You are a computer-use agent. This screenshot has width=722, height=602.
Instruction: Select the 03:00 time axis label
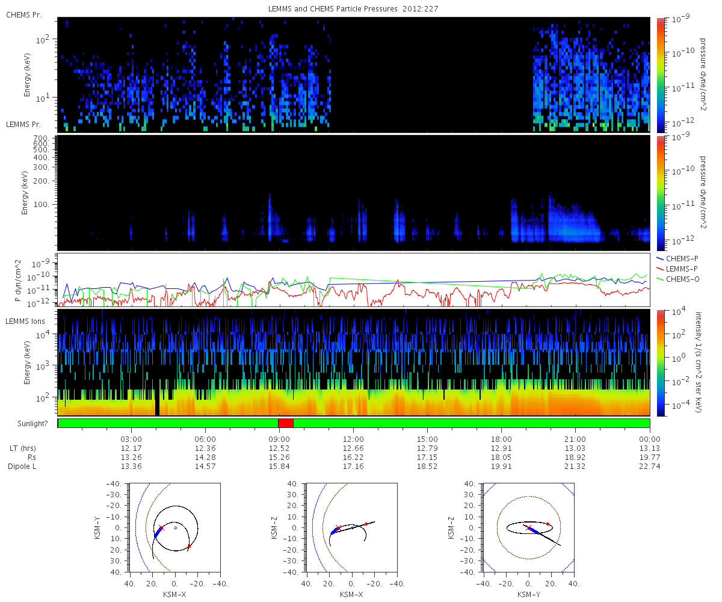pos(131,439)
